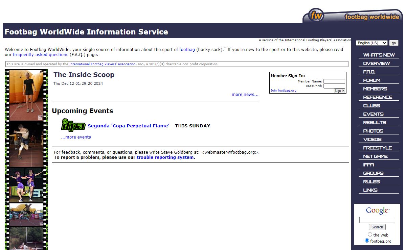This screenshot has width=406, height=250.
Task: Select 'footbag.org' search radio button
Action: click(x=367, y=241)
